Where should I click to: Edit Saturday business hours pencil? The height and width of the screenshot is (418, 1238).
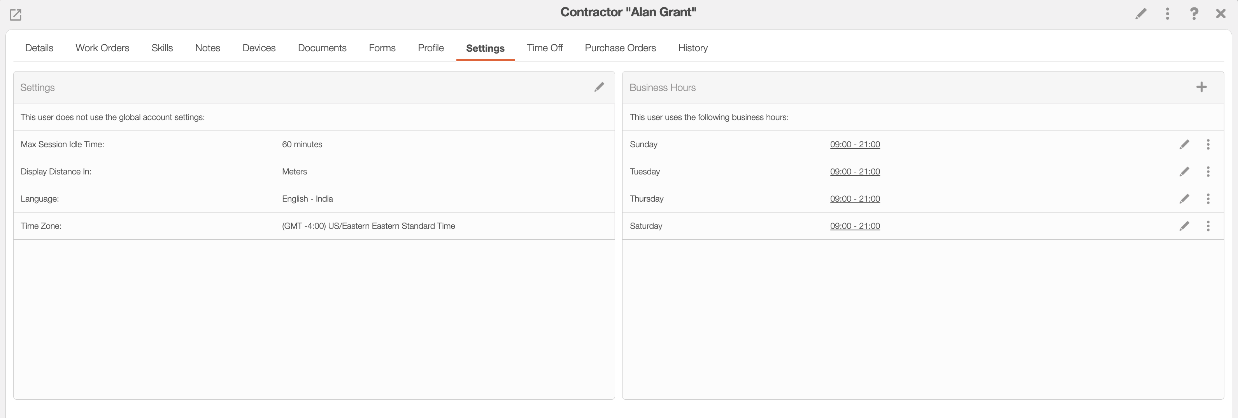tap(1185, 226)
